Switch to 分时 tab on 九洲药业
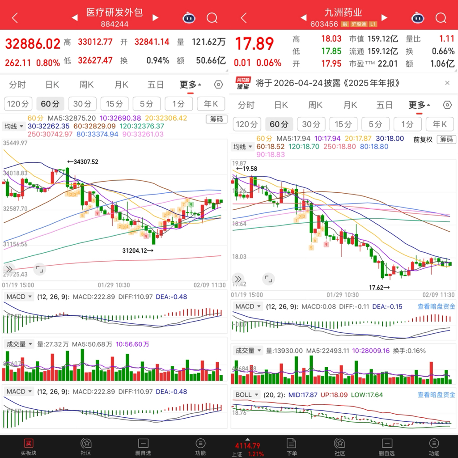 246,105
